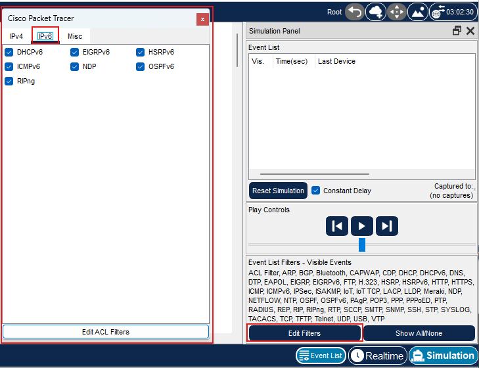Click the Root label in top bar
The image size is (479, 368).
pyautogui.click(x=334, y=12)
